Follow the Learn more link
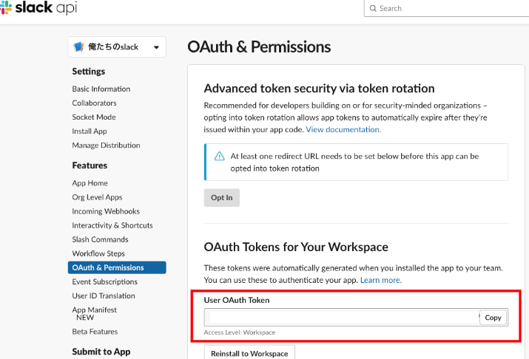 click(x=381, y=280)
